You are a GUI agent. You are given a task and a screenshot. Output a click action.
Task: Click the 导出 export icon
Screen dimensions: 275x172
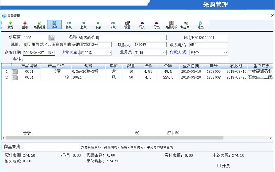click(157, 25)
